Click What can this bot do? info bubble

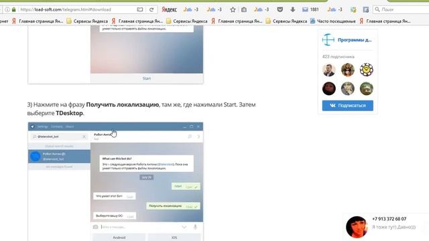coord(147,163)
